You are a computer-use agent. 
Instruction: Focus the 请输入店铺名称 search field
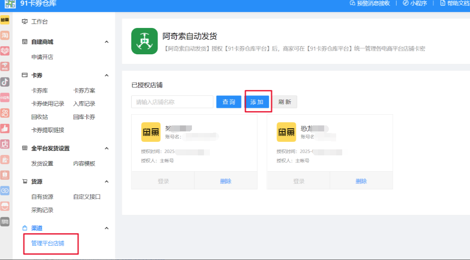(x=172, y=102)
